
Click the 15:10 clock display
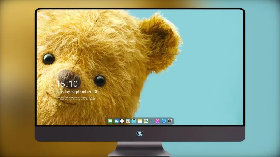point(67,84)
